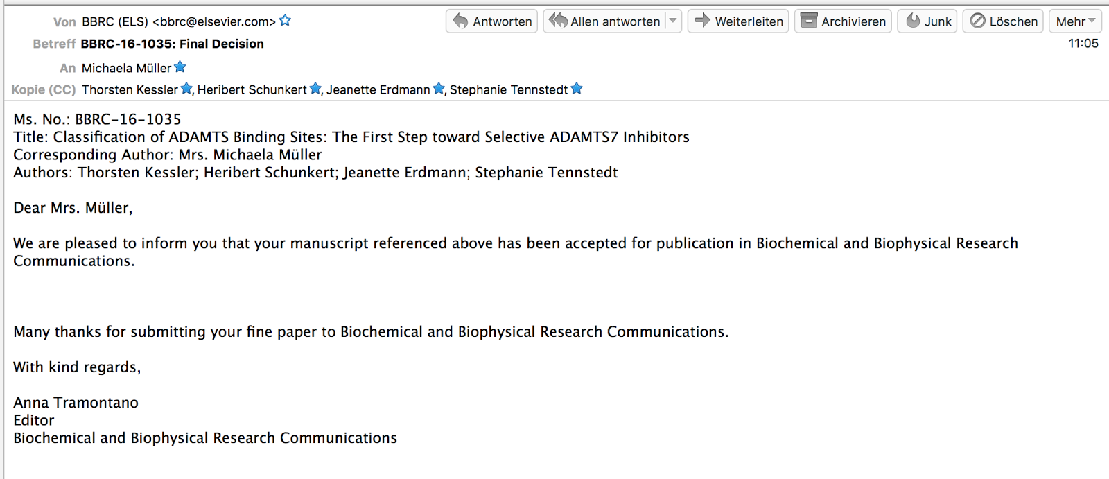Screen dimensions: 1109x479
Task: Click star icon beside Jeanette Erdmann
Action: pos(439,89)
